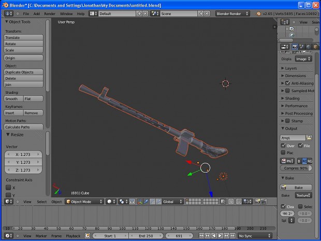
Task: Open the Timeline editor type selector
Action: coord(9,236)
